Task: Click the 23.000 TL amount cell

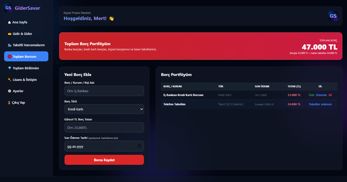Action: 294,95
